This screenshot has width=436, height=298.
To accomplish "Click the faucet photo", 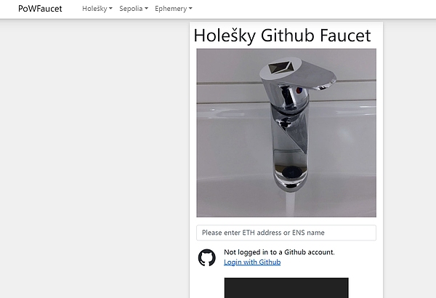I will click(x=286, y=133).
